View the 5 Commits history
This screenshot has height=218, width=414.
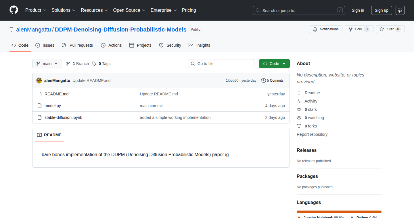272,80
